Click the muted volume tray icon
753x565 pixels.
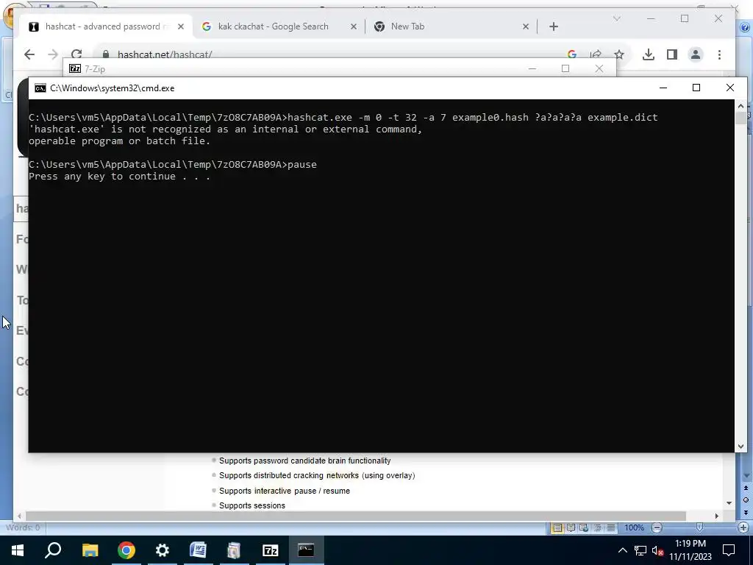point(658,550)
